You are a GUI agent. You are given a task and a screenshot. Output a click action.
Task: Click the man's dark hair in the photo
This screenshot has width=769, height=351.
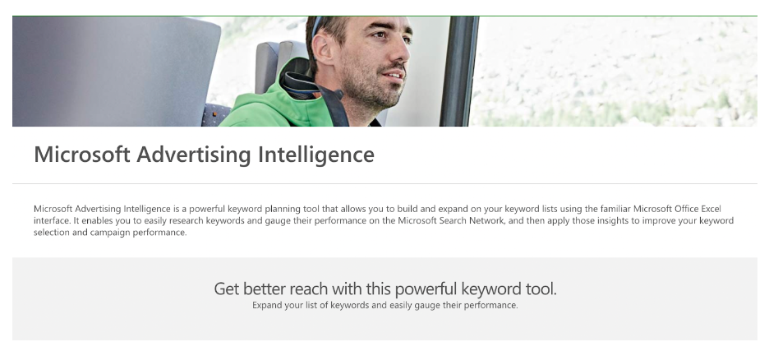pos(327,29)
